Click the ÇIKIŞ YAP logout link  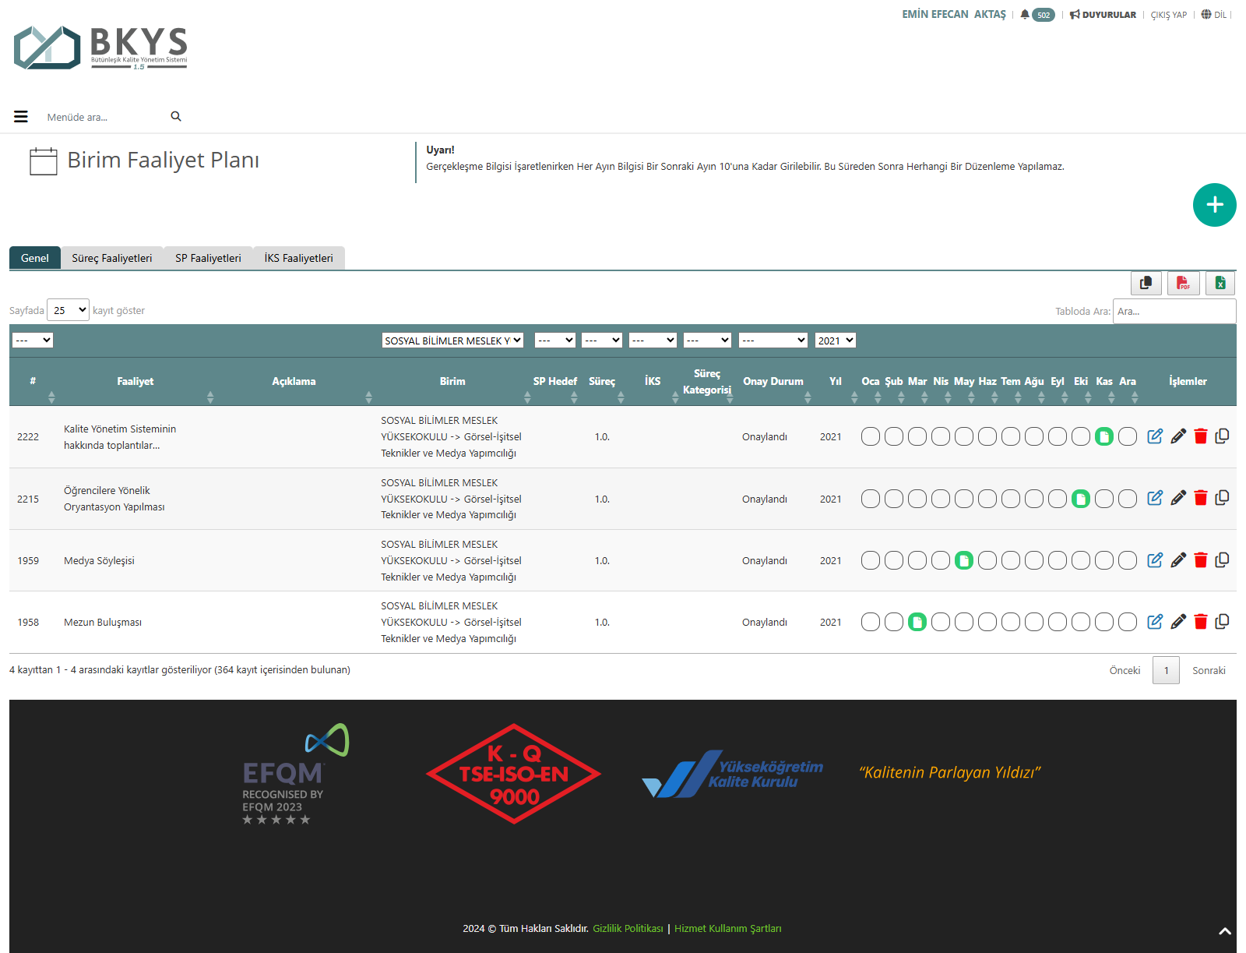point(1168,15)
